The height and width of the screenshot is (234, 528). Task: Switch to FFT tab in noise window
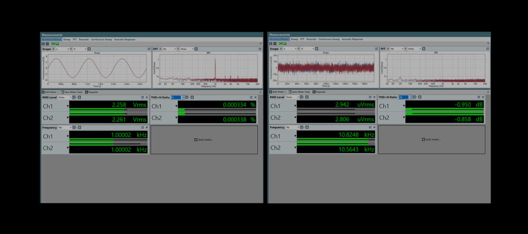click(x=302, y=39)
